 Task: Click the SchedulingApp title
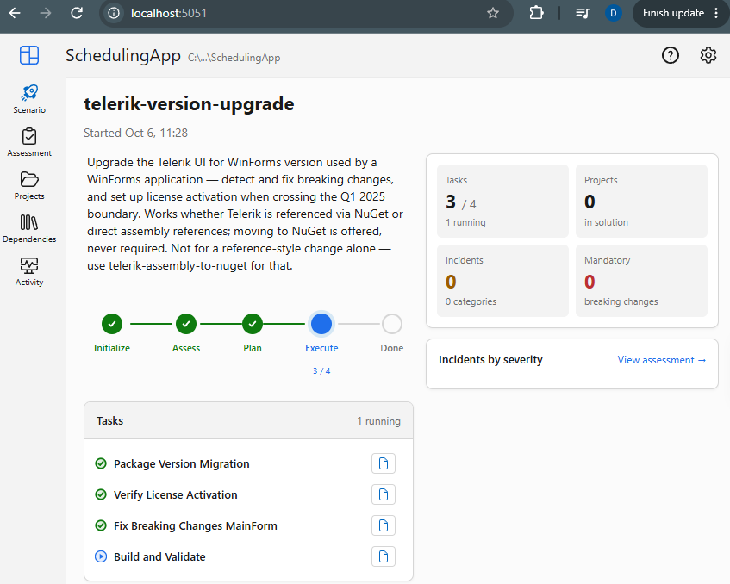(x=123, y=56)
